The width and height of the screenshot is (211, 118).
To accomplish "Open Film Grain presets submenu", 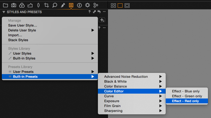I will 132,106.
